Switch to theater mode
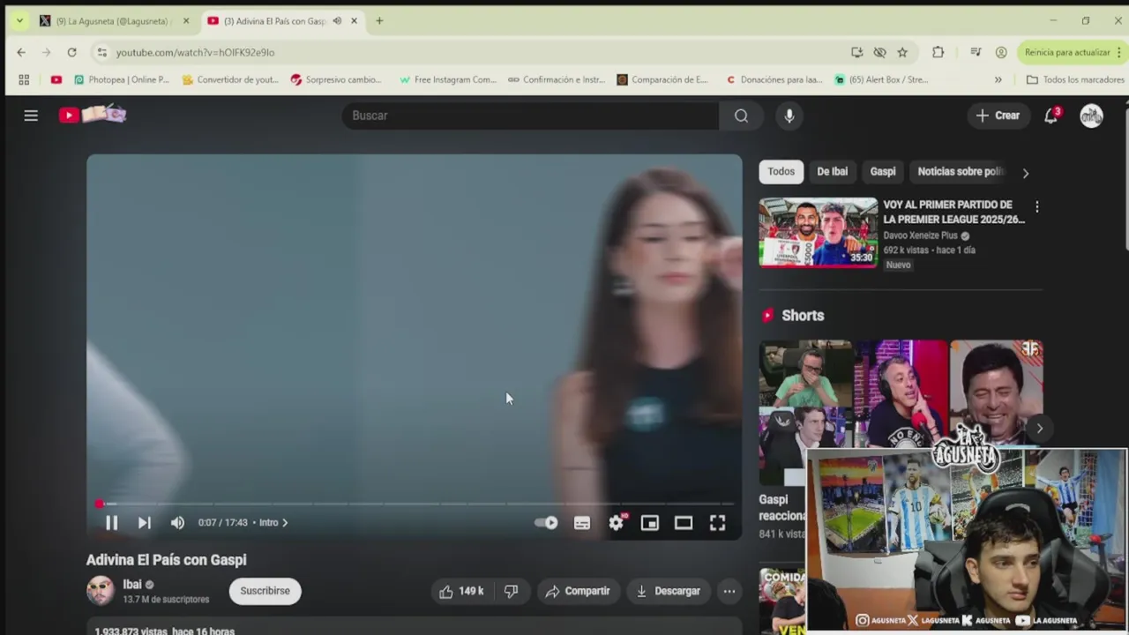Image resolution: width=1129 pixels, height=635 pixels. [684, 523]
